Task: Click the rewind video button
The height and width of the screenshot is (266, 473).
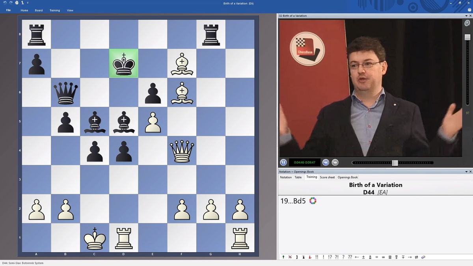Action: pyautogui.click(x=326, y=162)
